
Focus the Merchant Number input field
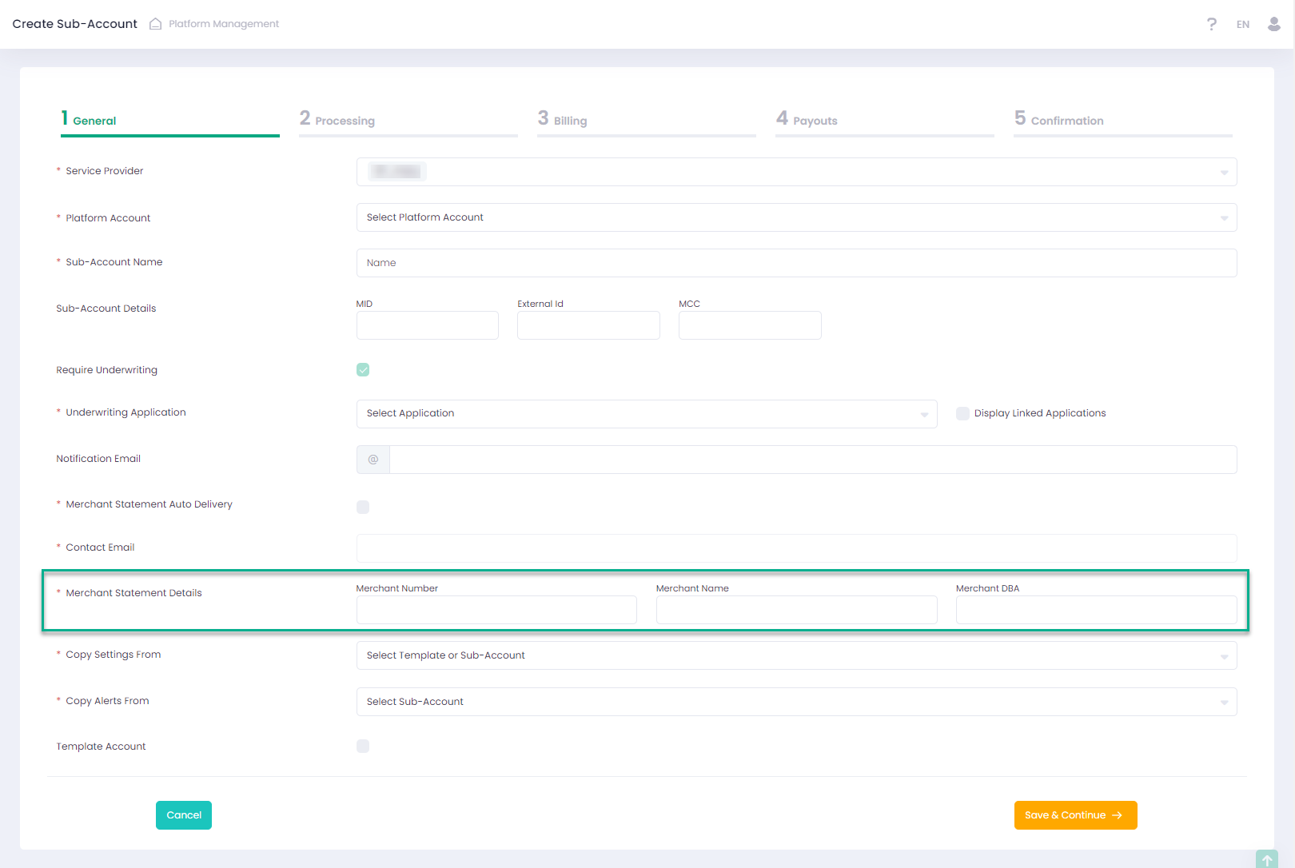(x=496, y=610)
